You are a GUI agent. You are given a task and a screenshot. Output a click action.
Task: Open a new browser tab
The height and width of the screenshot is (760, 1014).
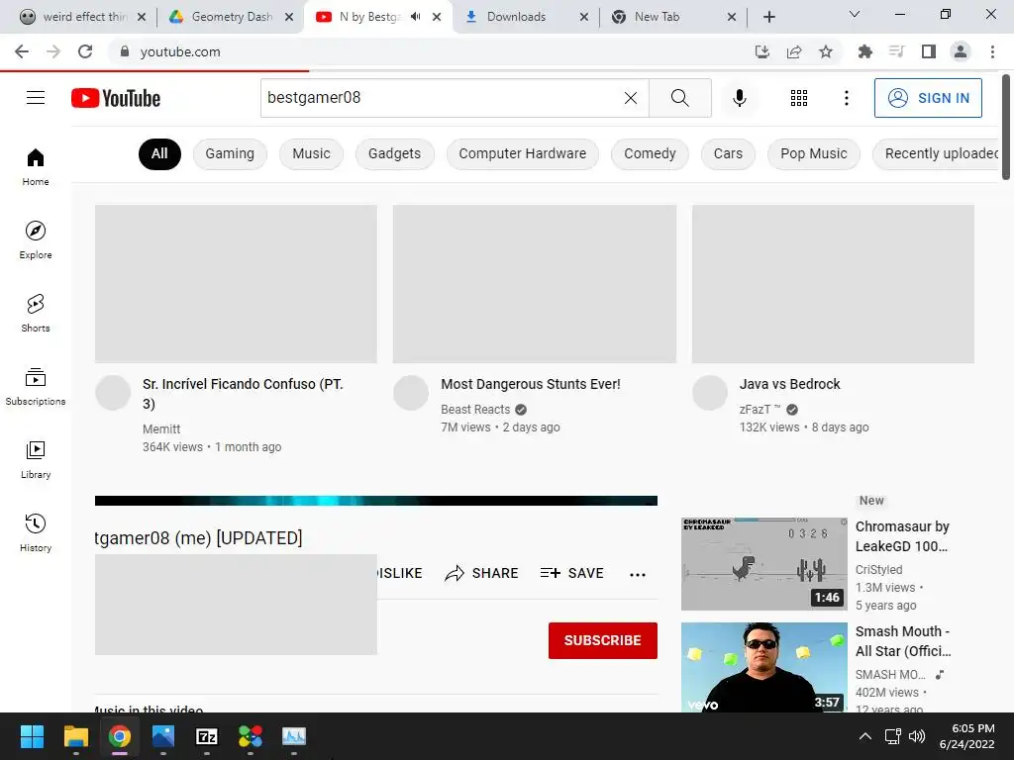(768, 17)
